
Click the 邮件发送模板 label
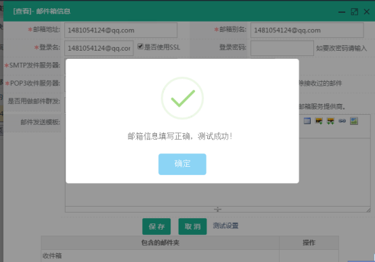point(40,122)
